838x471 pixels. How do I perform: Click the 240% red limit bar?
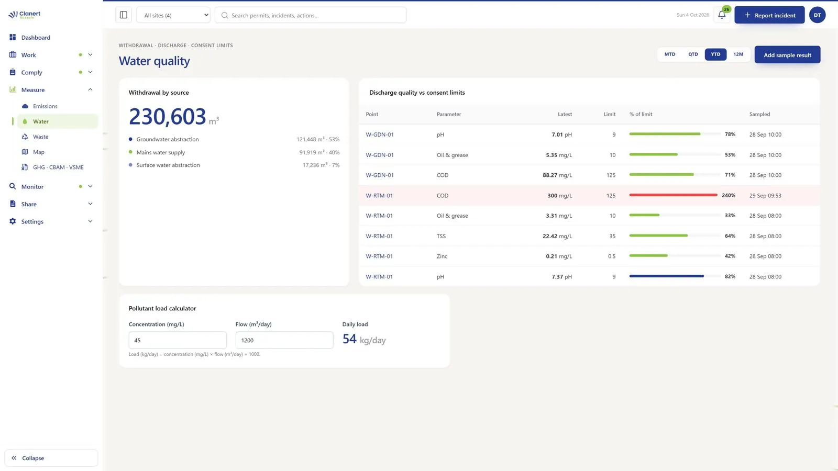673,195
